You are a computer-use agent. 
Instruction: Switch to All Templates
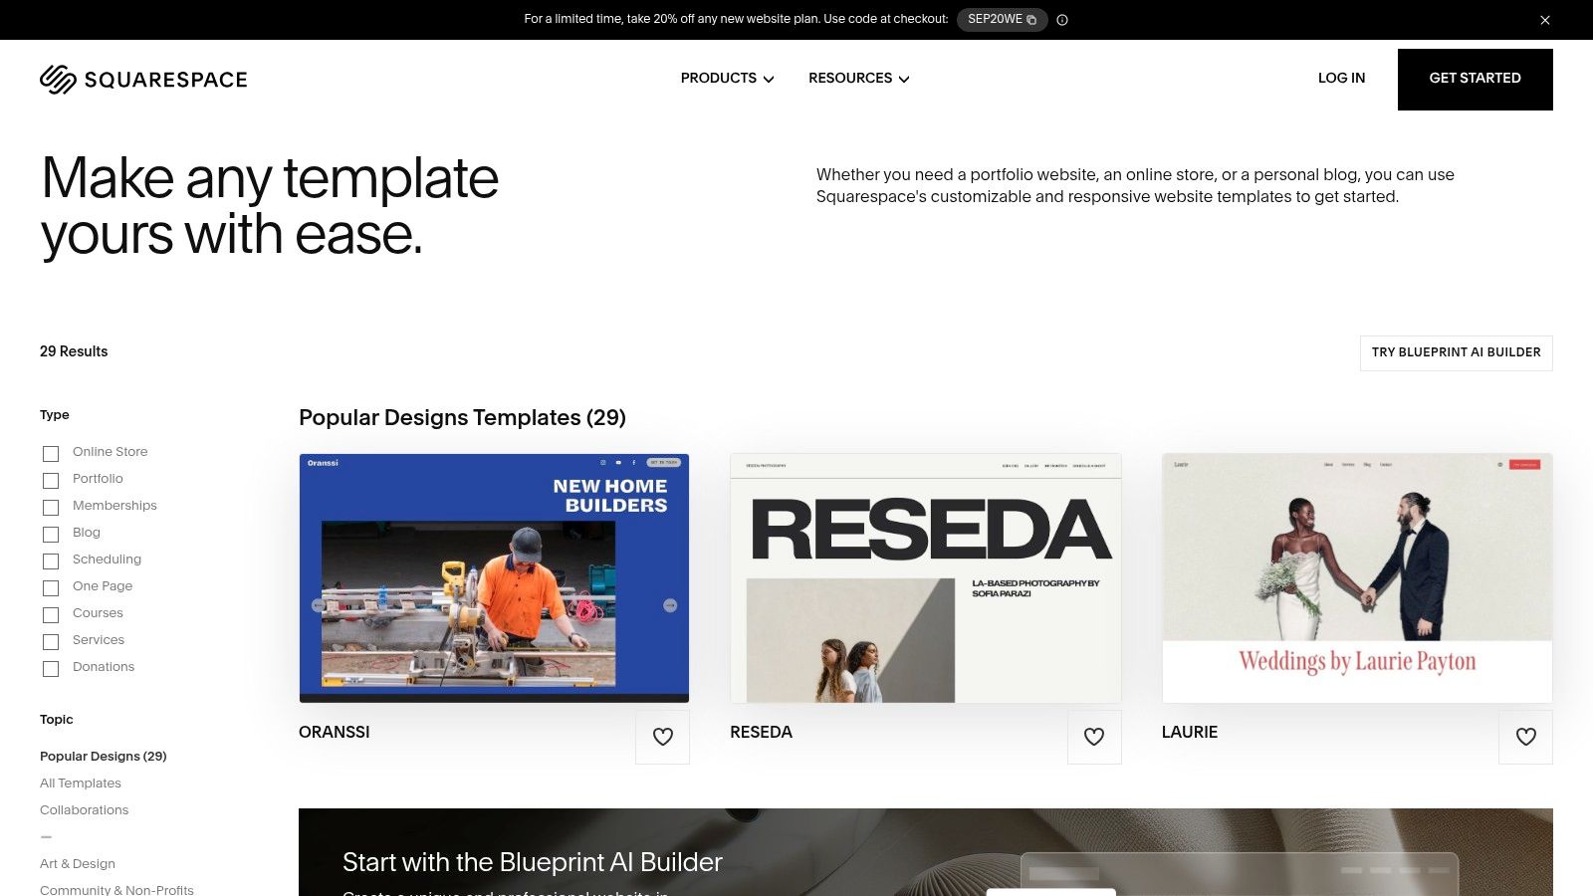point(80,783)
